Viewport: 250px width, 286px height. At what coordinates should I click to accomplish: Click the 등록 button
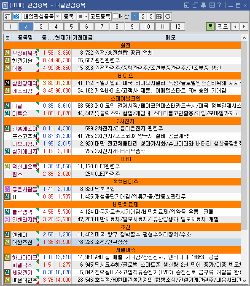pos(69,16)
